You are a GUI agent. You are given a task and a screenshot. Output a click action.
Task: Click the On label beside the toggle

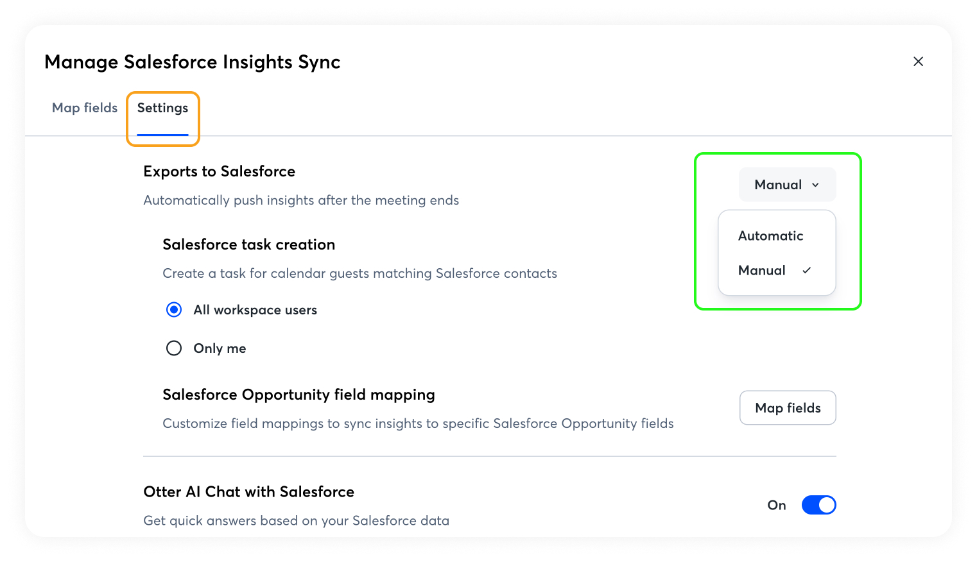pos(777,506)
